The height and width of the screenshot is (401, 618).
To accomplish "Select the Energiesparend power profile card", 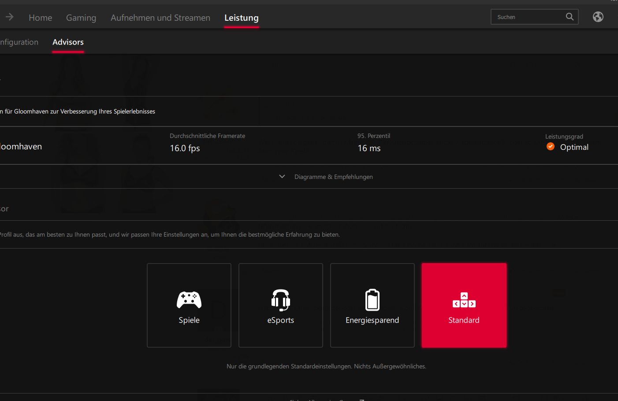I will [x=372, y=305].
